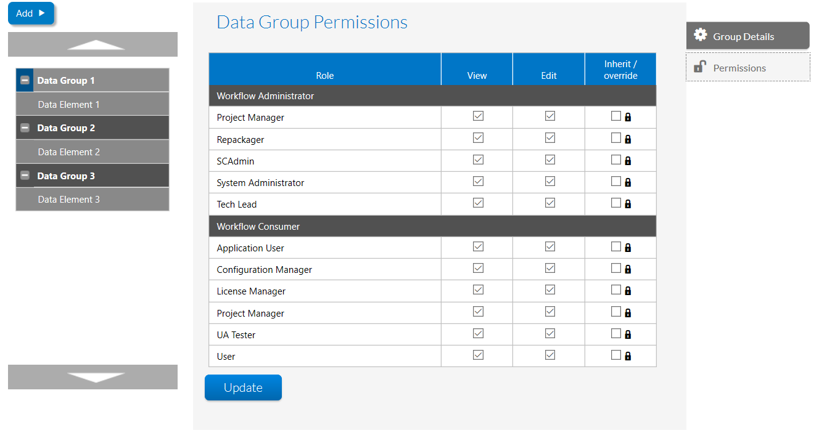Enable Inherit/override checkbox for Configuration Manager

click(x=615, y=268)
